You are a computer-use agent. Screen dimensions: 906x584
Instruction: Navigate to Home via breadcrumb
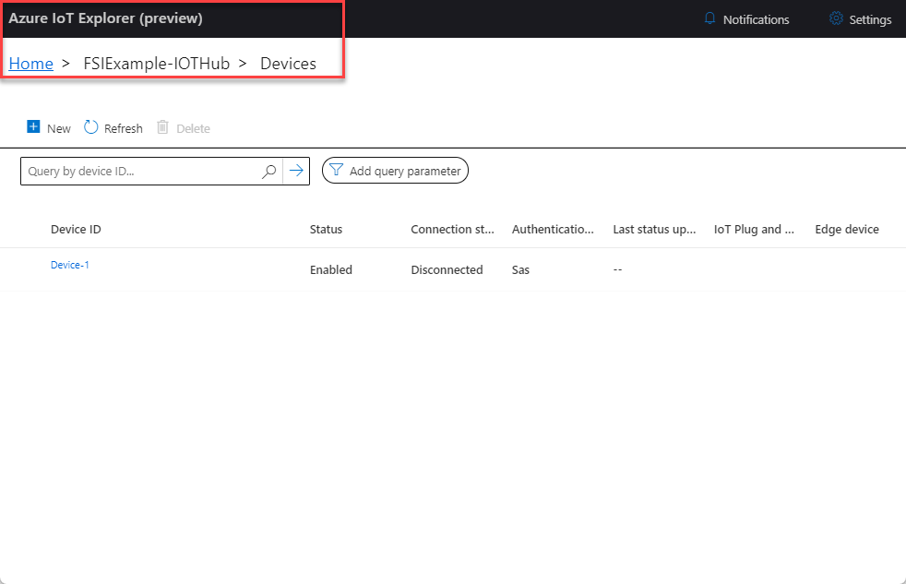(30, 63)
